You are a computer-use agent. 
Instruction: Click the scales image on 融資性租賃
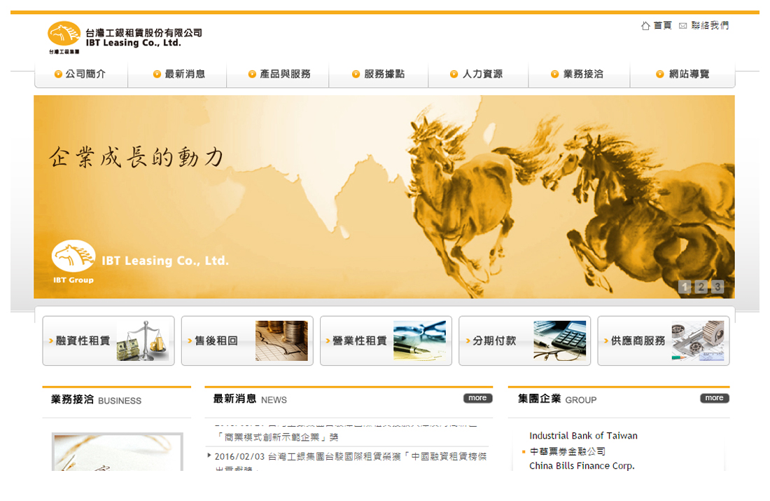pyautogui.click(x=143, y=341)
